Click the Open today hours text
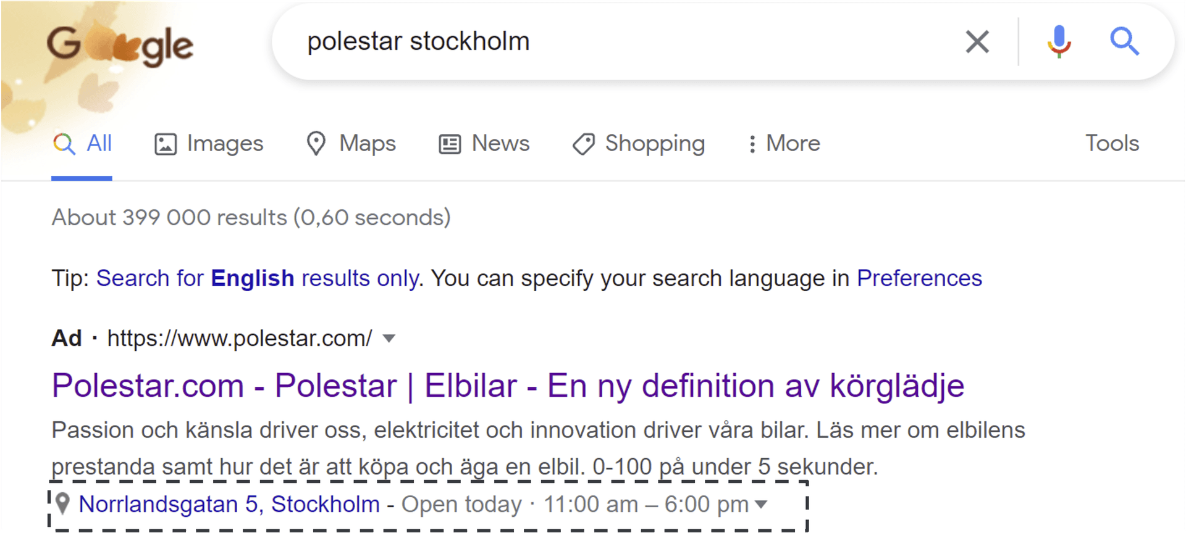This screenshot has width=1186, height=533. tap(461, 505)
